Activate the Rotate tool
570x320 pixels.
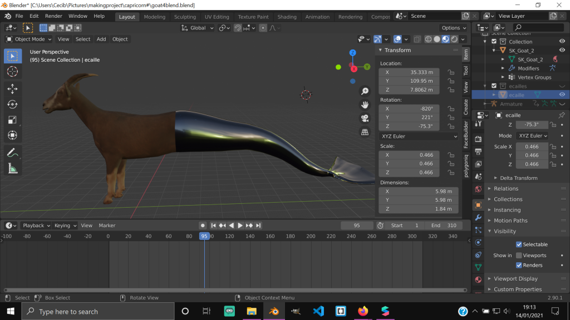tap(12, 104)
